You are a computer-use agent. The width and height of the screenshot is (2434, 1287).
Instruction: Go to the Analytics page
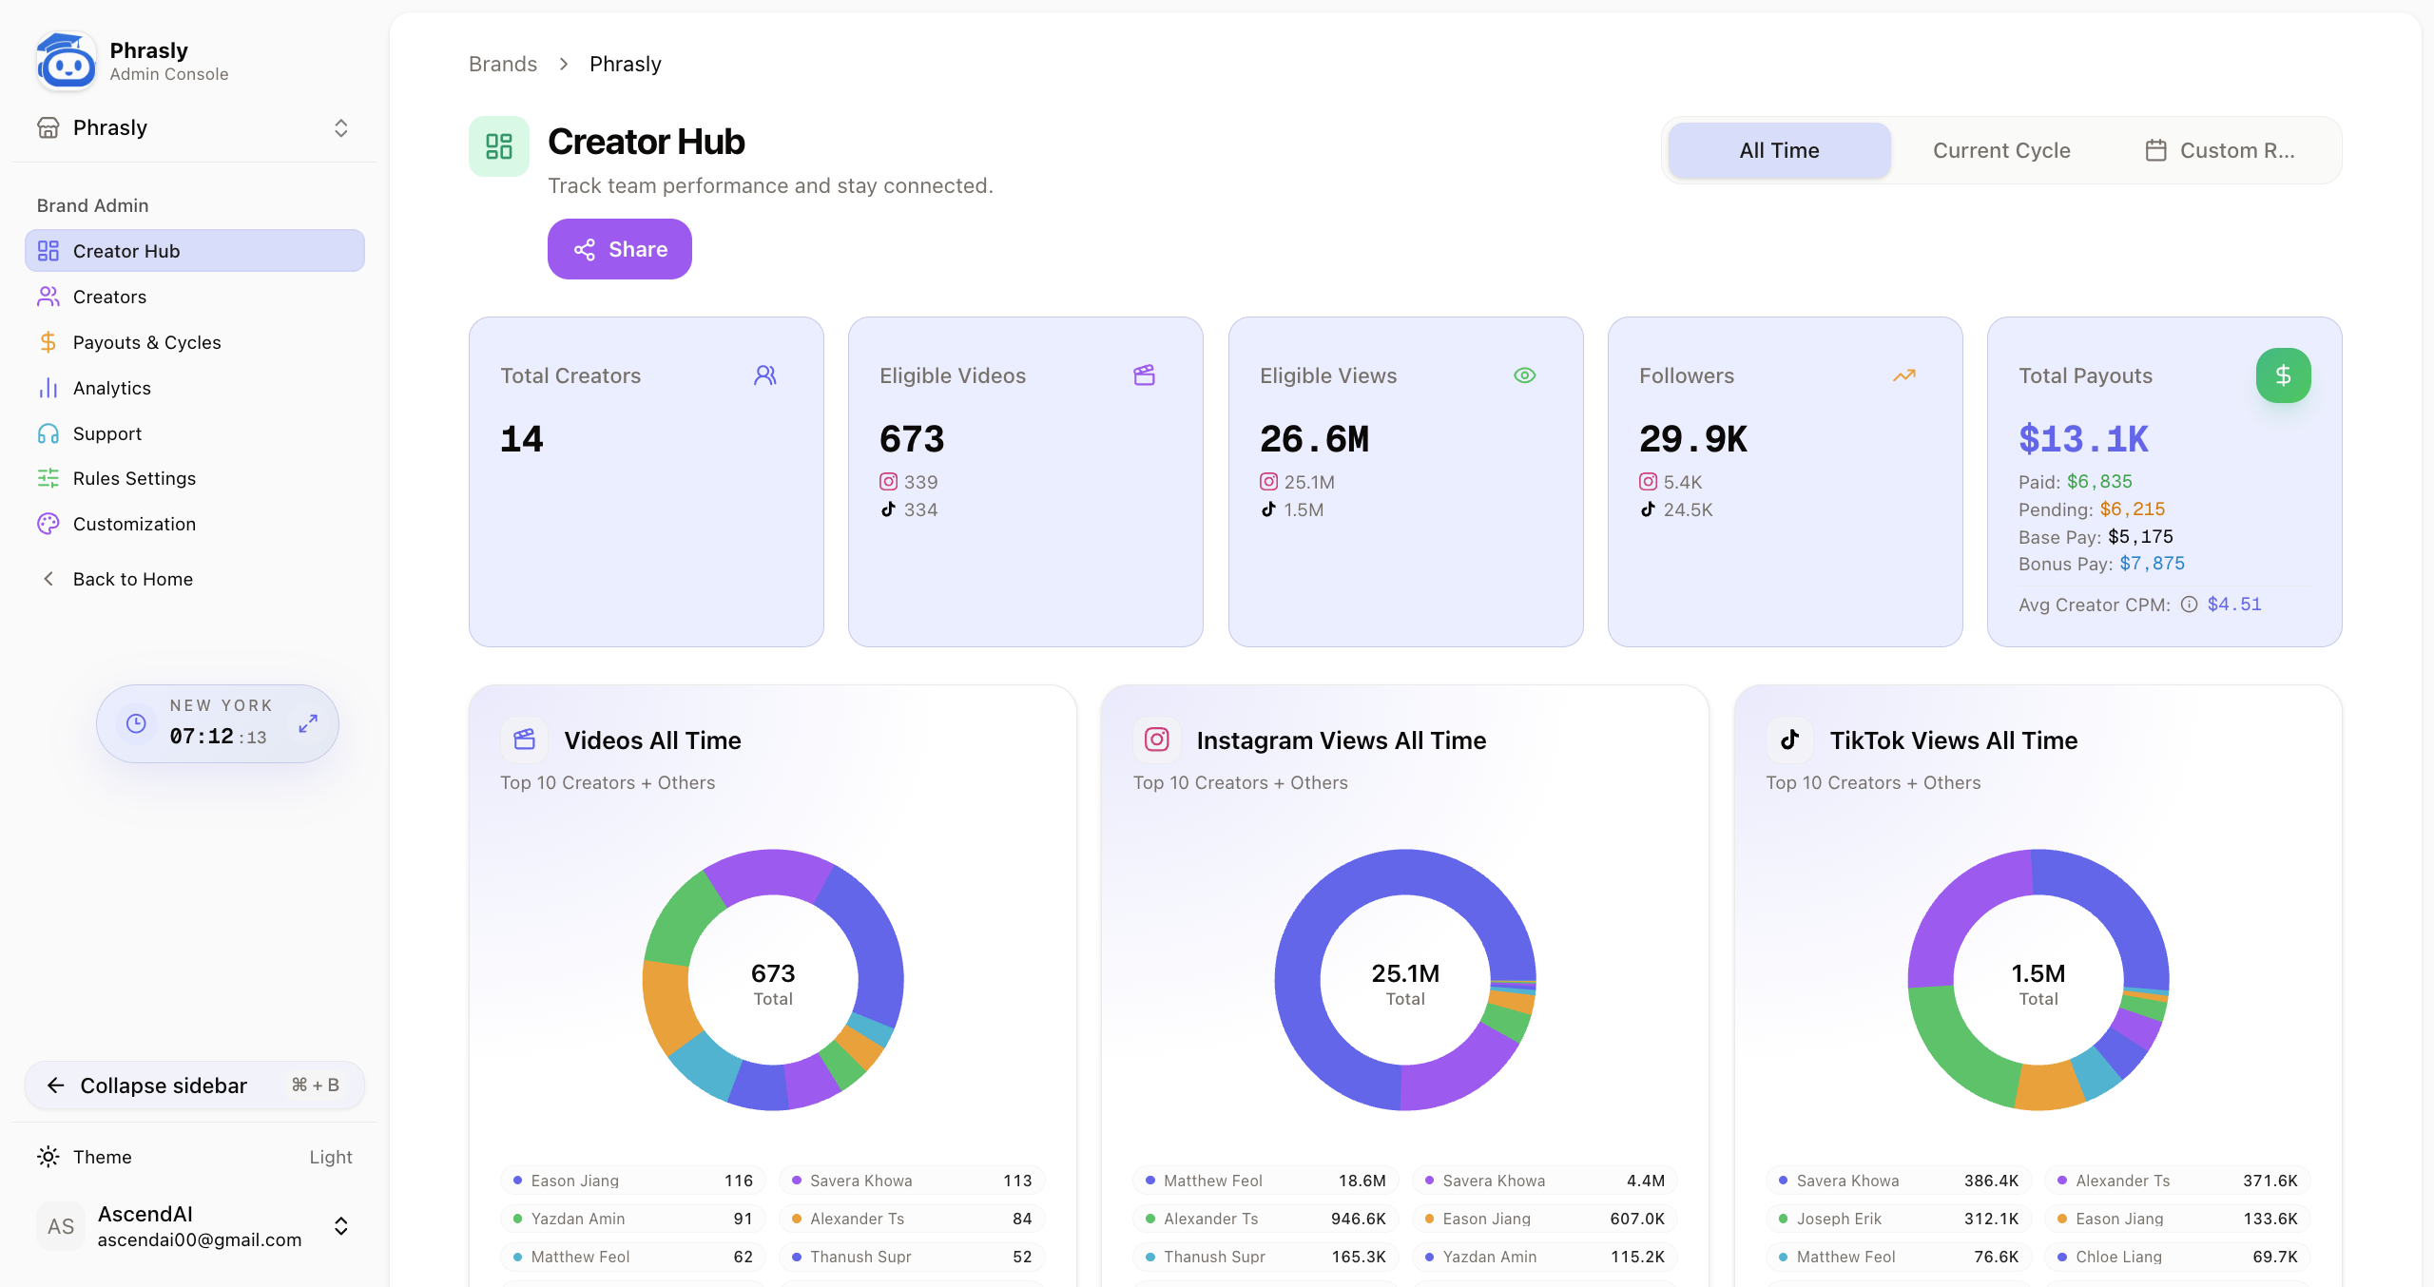point(111,388)
